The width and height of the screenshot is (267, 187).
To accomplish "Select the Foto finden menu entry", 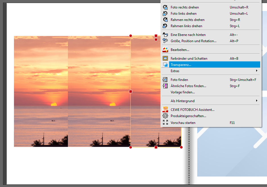I will (179, 80).
